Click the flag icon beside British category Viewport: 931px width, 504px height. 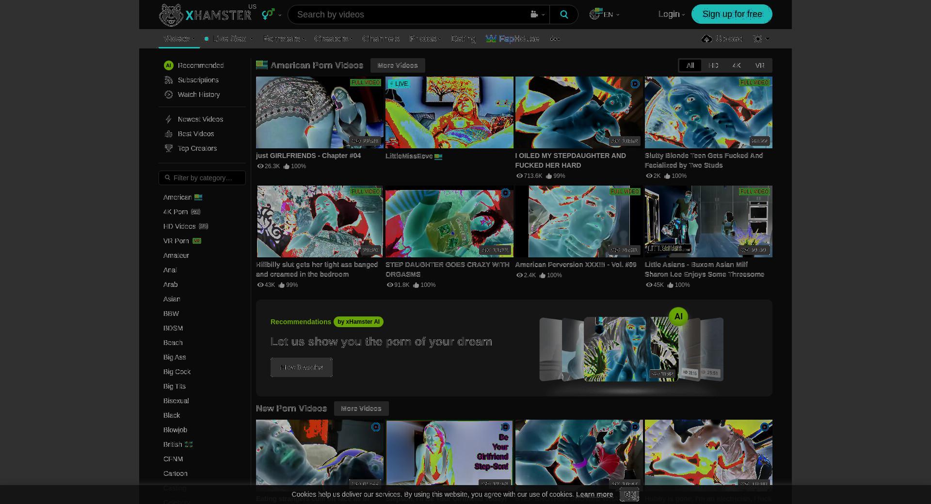(189, 444)
